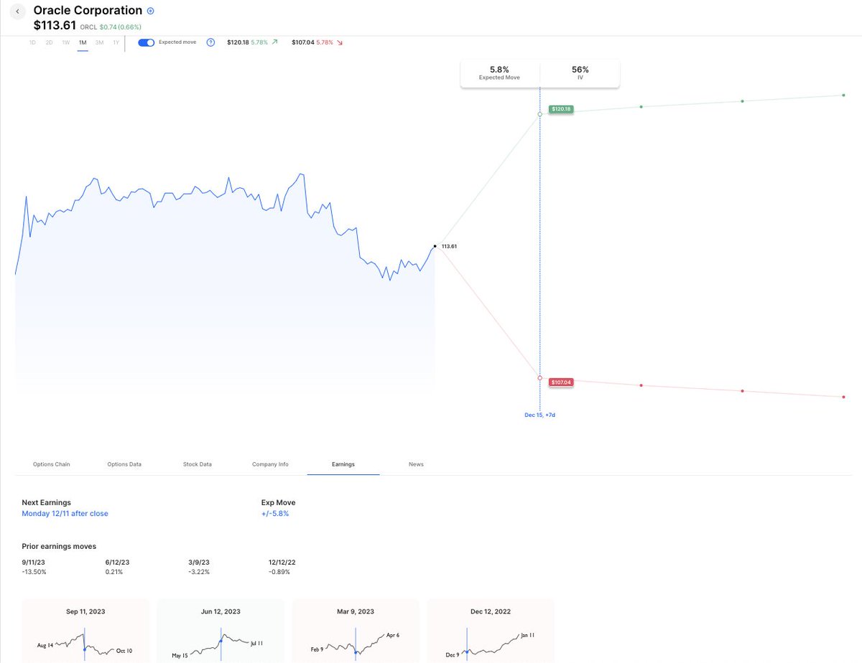Click the -3.22% earnings move value
The image size is (862, 663).
(x=198, y=572)
